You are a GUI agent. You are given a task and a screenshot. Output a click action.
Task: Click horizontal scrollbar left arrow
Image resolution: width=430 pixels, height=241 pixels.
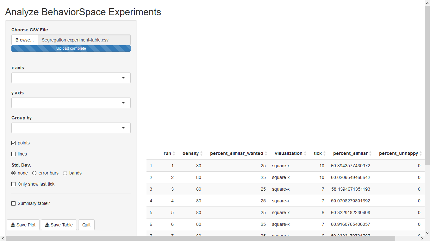point(3,238)
